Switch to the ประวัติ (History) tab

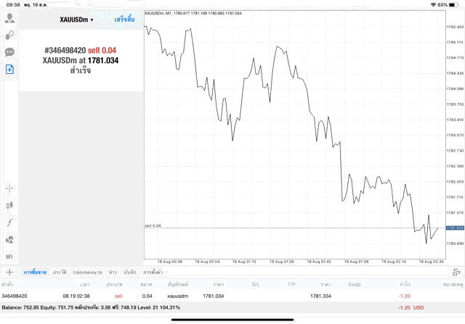click(59, 272)
